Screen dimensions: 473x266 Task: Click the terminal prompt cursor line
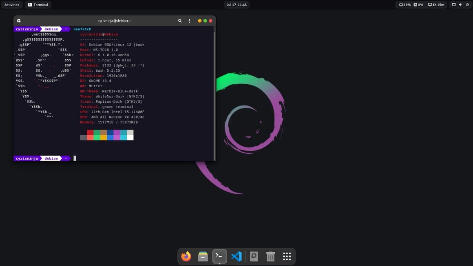[x=75, y=158]
